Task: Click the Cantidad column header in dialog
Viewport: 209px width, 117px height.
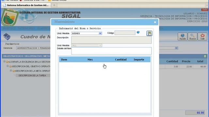Action: pyautogui.click(x=121, y=59)
